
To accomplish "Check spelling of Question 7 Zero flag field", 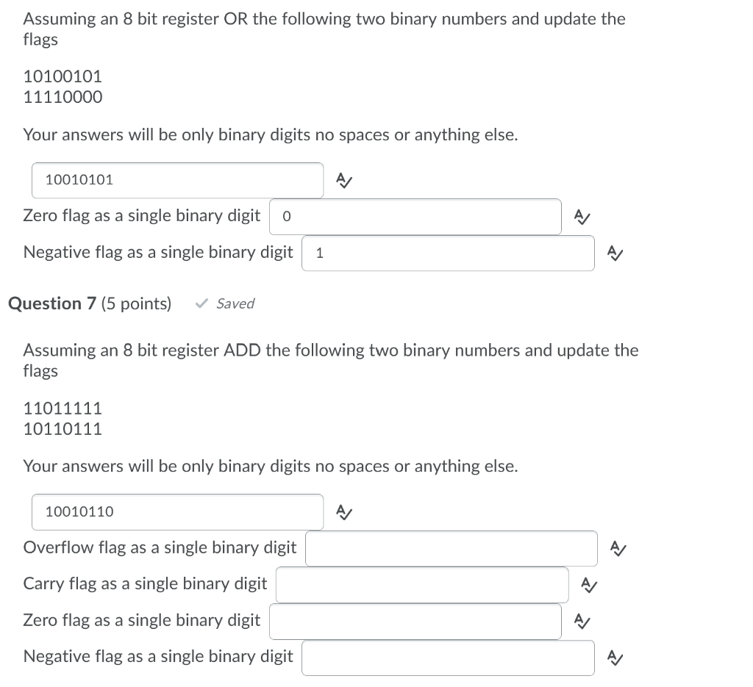I will coord(582,621).
